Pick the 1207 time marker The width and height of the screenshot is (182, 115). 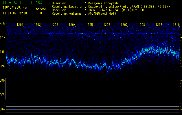(x=124, y=25)
